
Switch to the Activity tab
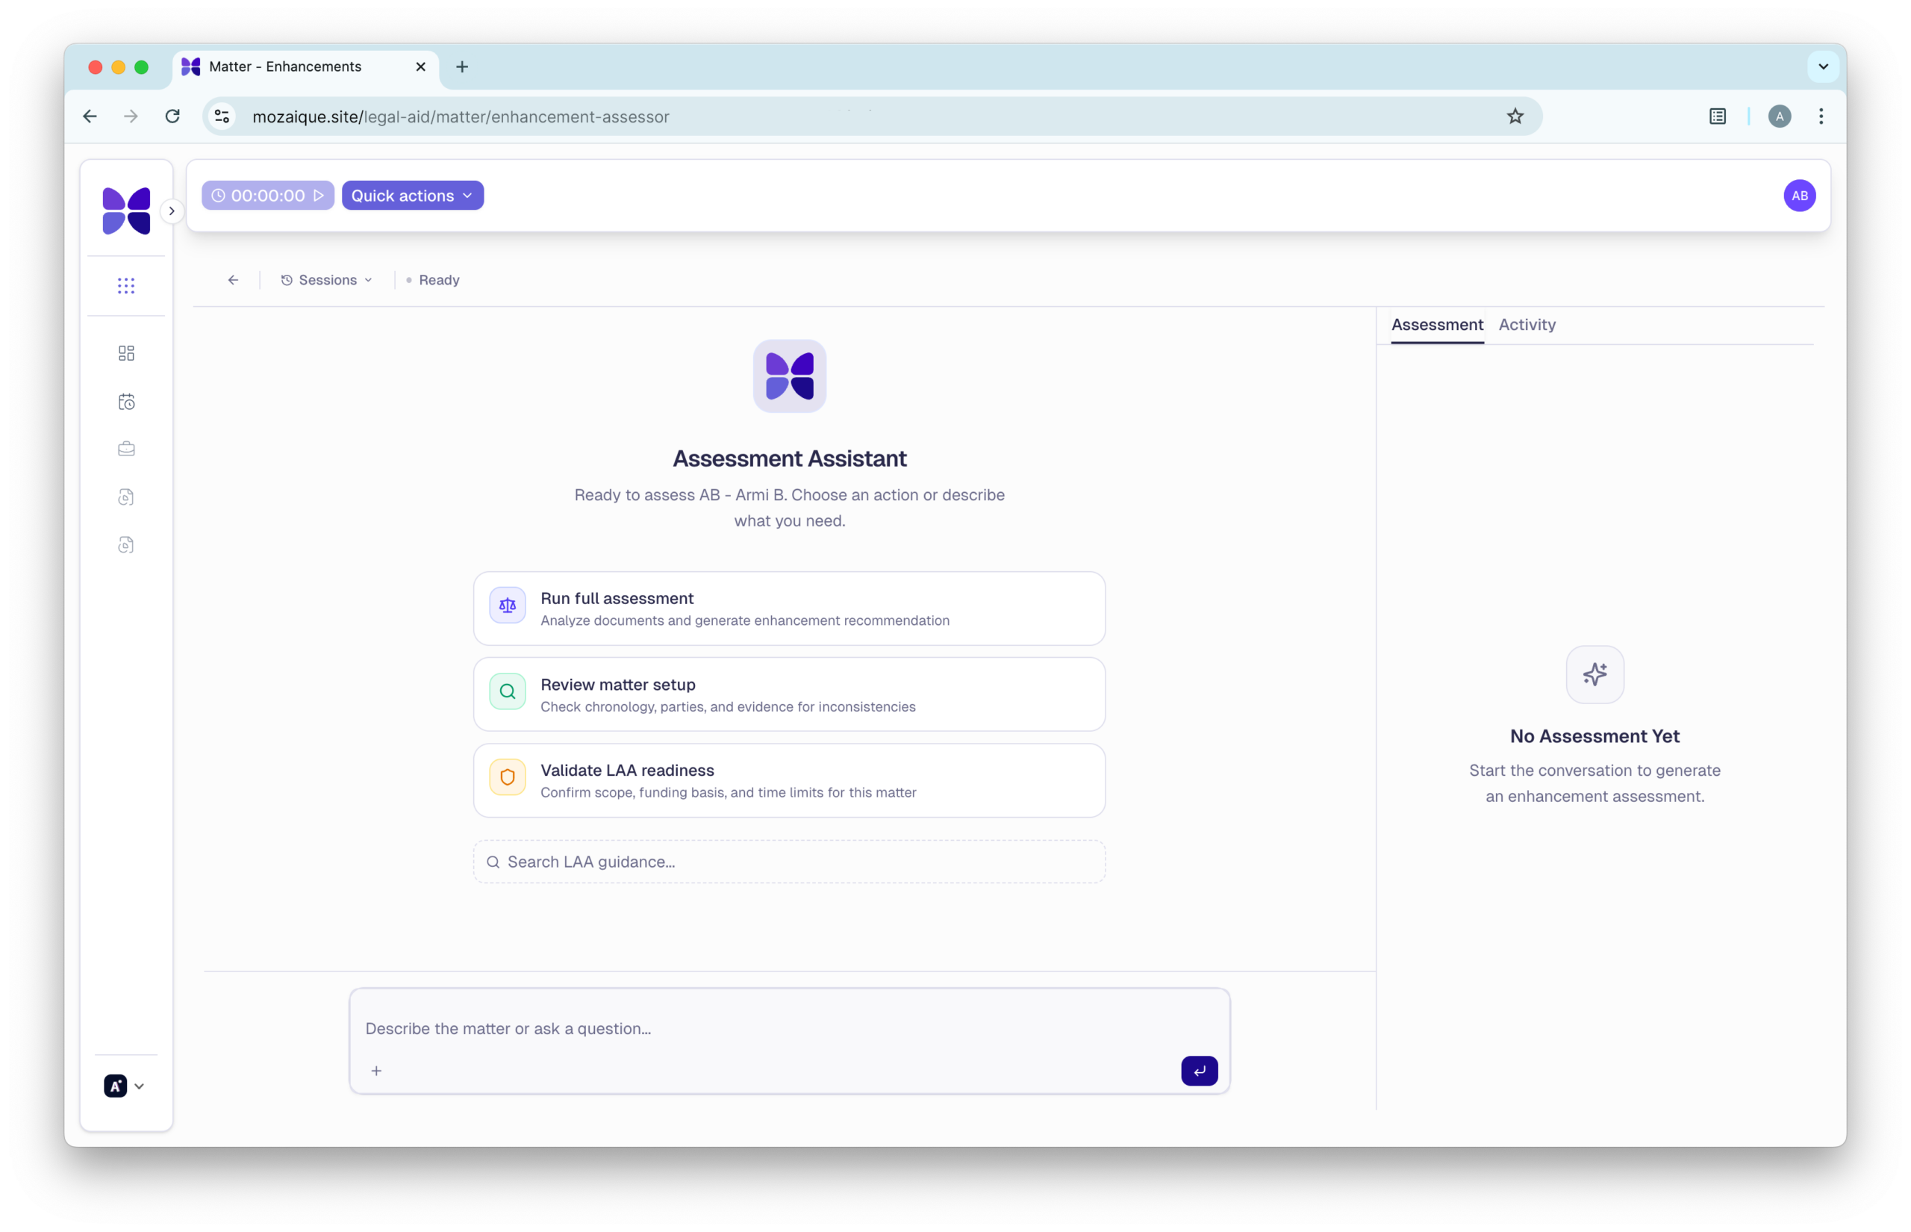click(x=1526, y=325)
